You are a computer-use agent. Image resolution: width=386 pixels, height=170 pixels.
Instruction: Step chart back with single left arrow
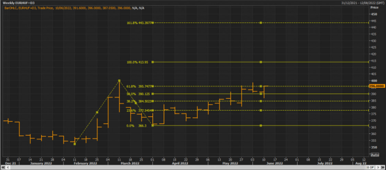8,167
